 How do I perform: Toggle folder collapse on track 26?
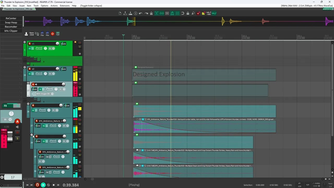tap(28, 104)
